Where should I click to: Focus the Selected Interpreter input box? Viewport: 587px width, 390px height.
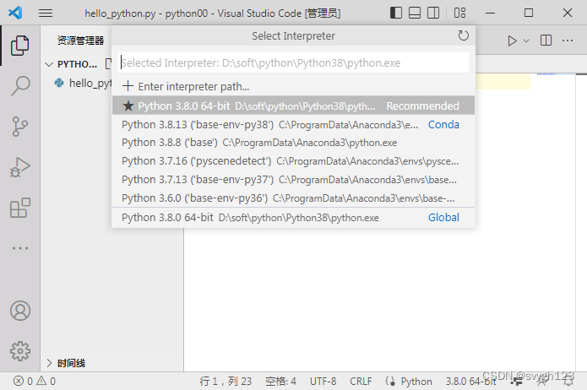tap(294, 62)
